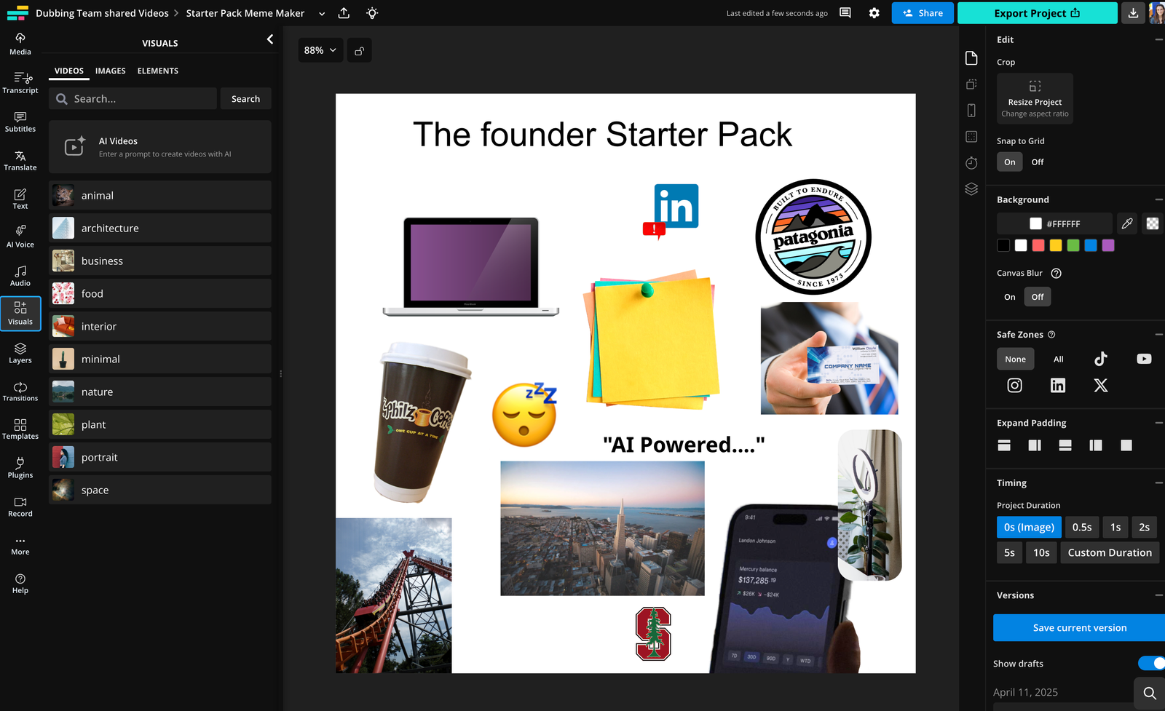Click Save current version

pos(1078,627)
